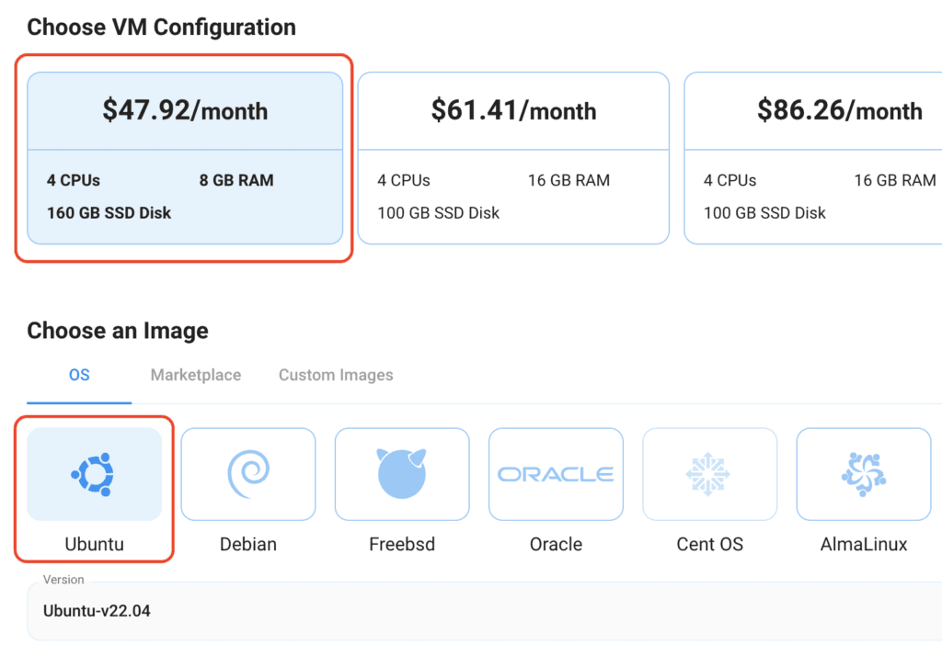
Task: Open the Marketplace tab
Action: pos(196,375)
